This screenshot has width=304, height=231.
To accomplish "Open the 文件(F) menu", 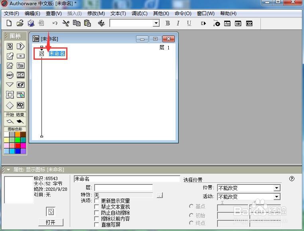I will coord(12,14).
